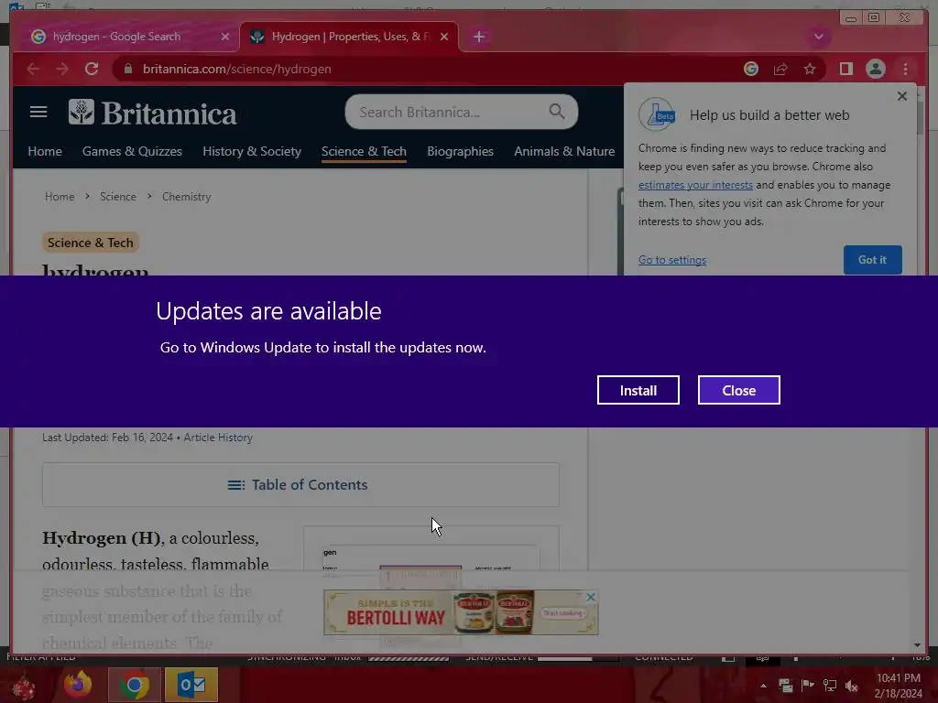Close the Bertolli ad banner
The image size is (938, 703).
coord(591,597)
